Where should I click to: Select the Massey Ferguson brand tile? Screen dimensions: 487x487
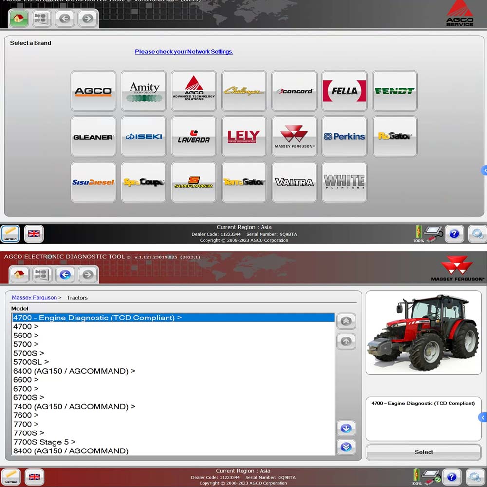(x=294, y=136)
